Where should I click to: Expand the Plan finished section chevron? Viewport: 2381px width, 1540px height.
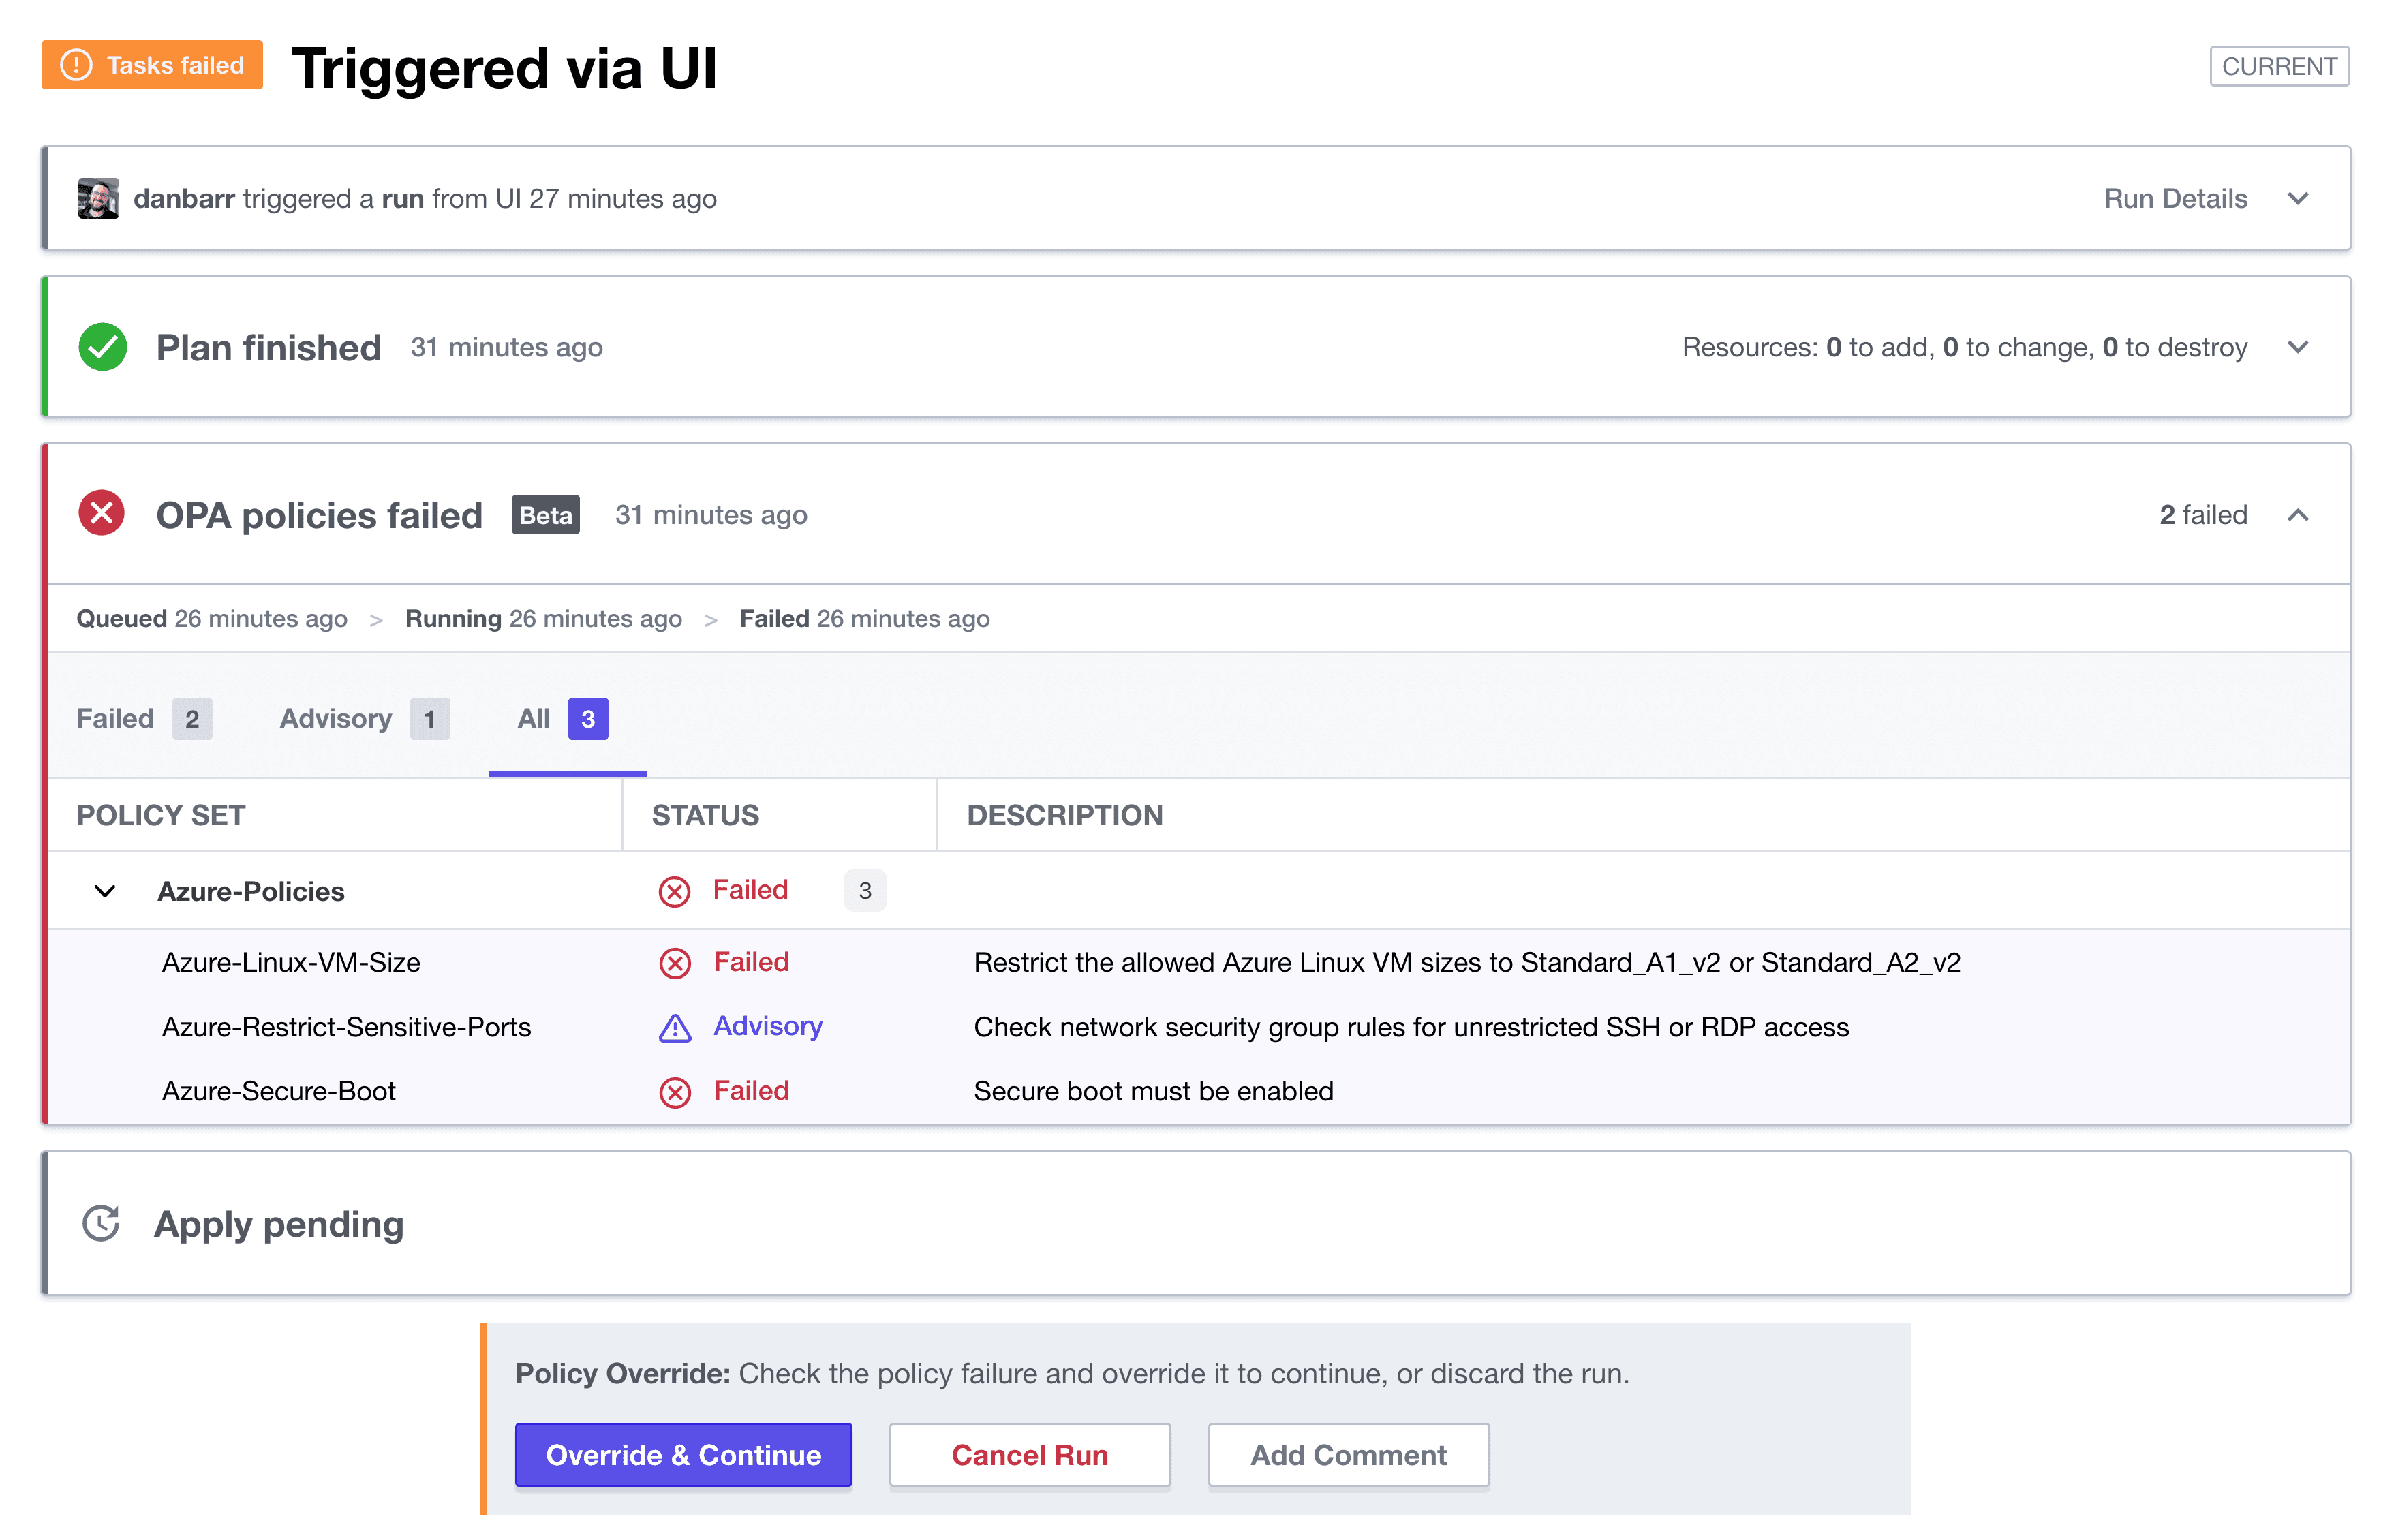2297,347
